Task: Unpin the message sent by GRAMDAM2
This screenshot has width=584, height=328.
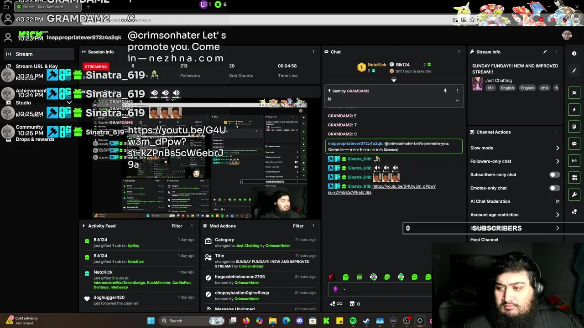Action: pos(445,91)
